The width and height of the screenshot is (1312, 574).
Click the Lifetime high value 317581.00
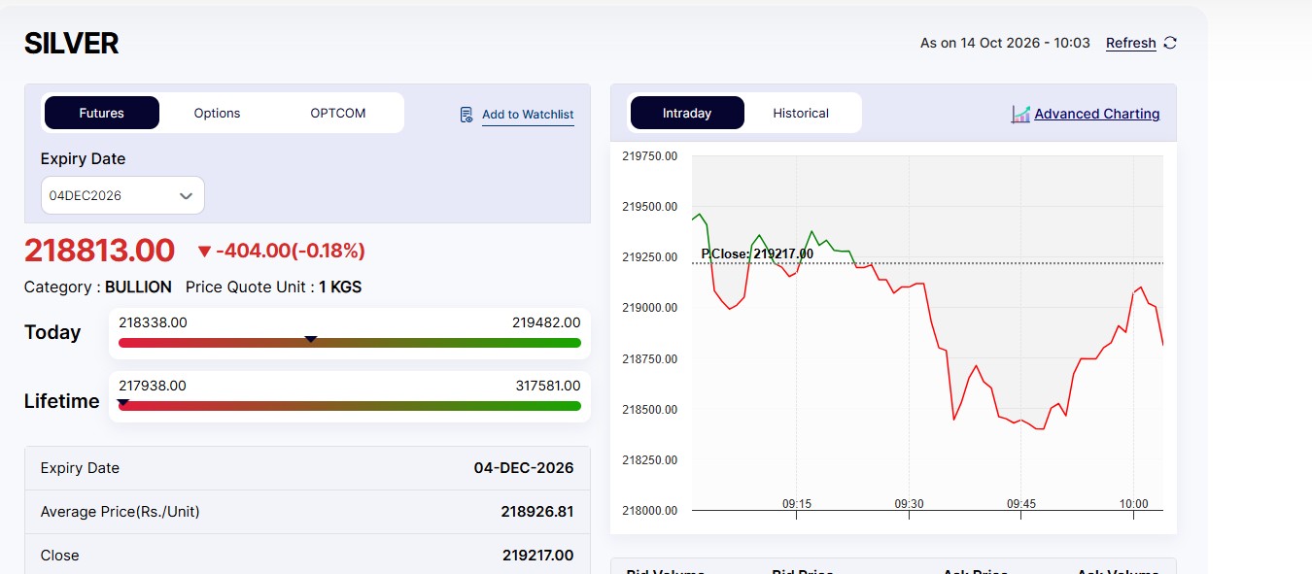pos(548,386)
